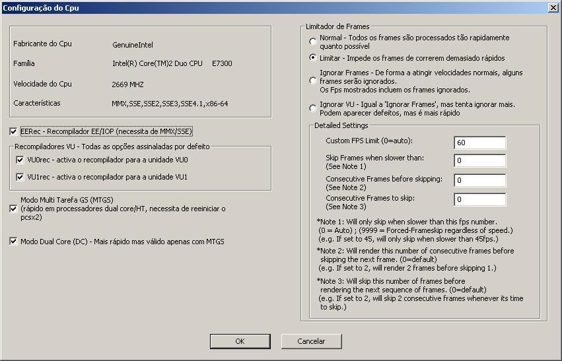Image resolution: width=562 pixels, height=361 pixels.
Task: Click the Fabricante do Cpu label
Action: point(42,44)
